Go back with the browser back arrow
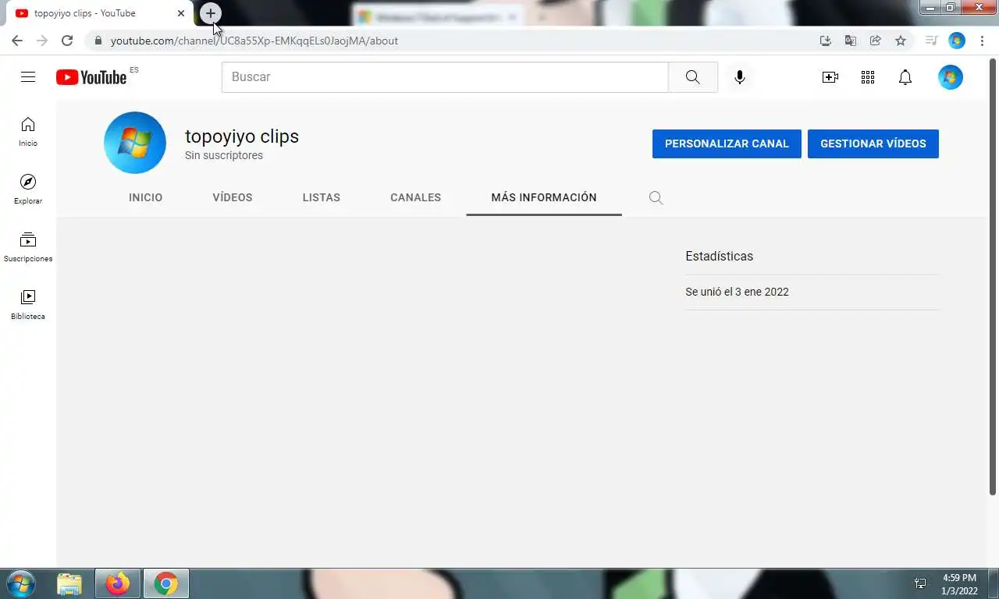 tap(17, 41)
